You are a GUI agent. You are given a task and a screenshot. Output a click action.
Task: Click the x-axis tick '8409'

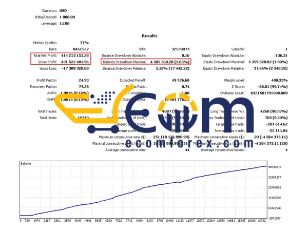click(139, 221)
